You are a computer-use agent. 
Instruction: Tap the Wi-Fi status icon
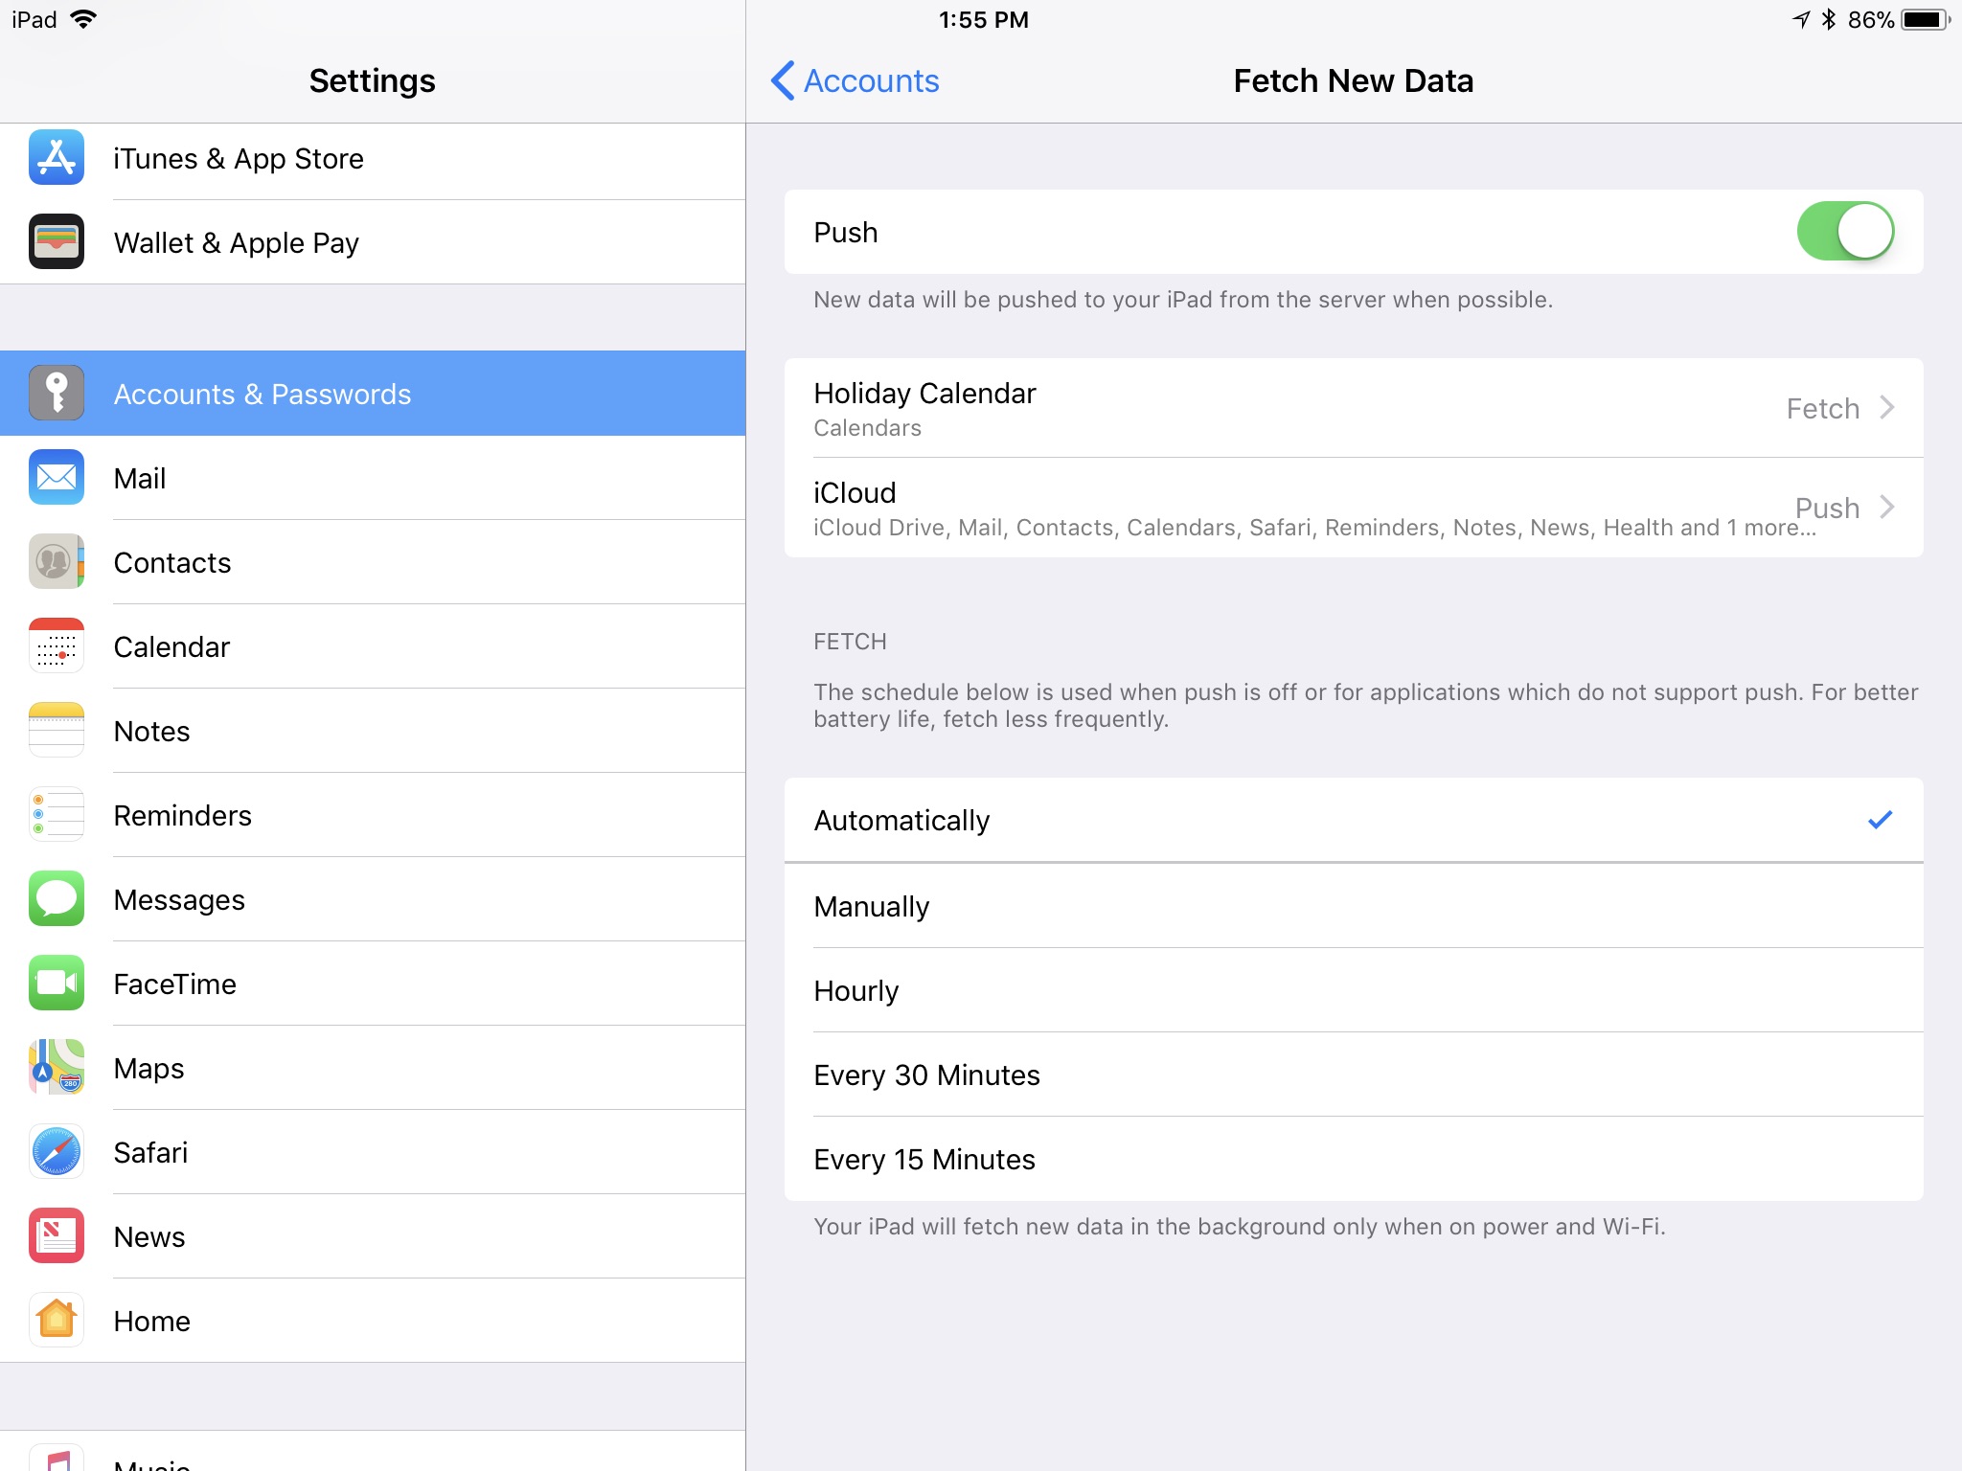point(84,19)
